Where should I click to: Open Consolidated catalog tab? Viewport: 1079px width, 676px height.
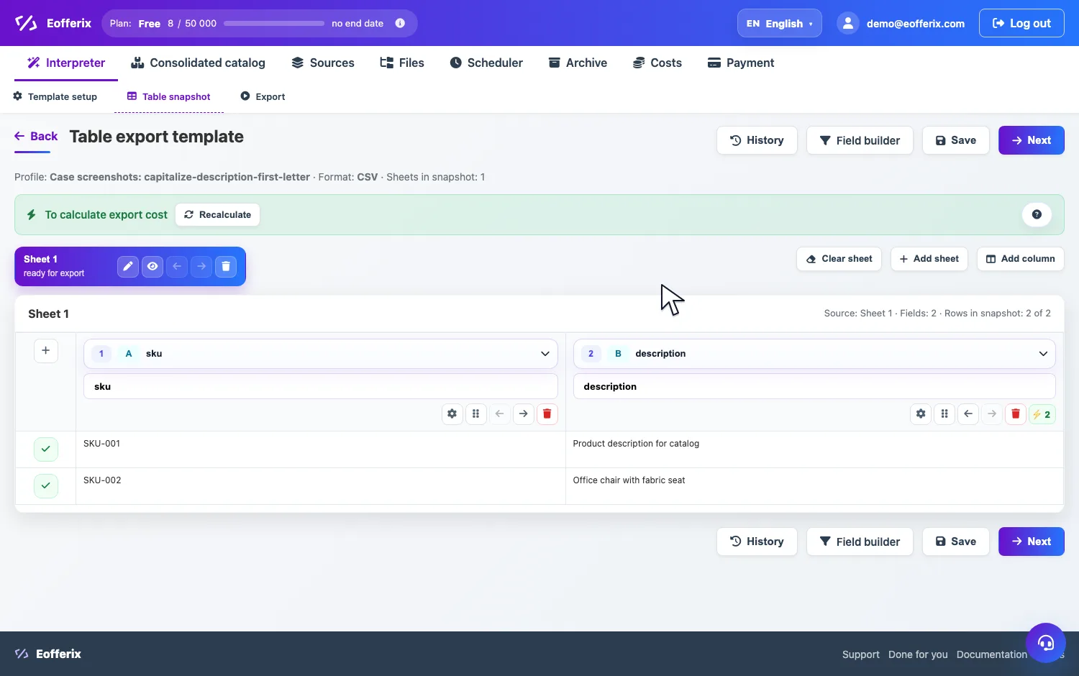coord(198,63)
